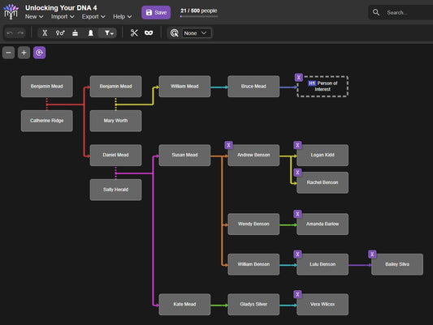Toggle the birthday cake toolbar icon
Image resolution: width=433 pixels, height=325 pixels.
(75, 33)
